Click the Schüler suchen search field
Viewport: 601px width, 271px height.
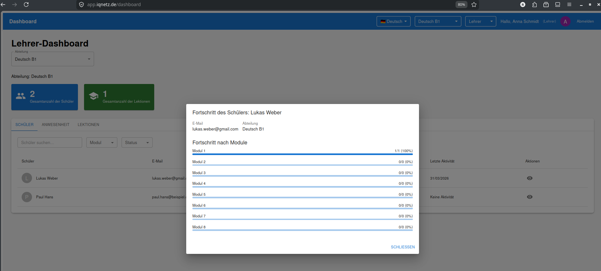50,142
